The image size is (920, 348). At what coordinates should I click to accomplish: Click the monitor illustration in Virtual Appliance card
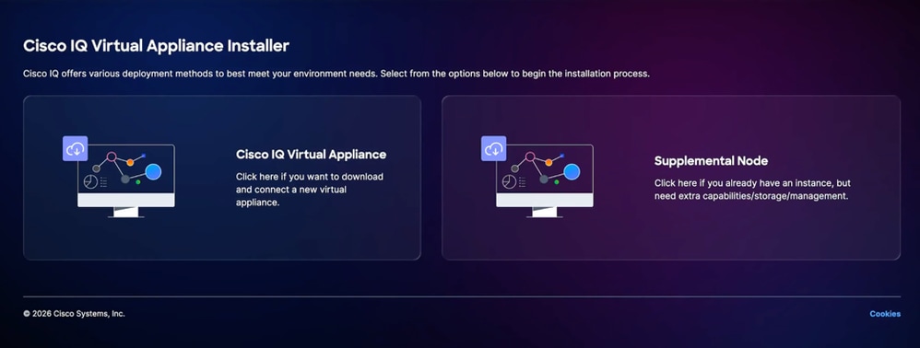126,181
